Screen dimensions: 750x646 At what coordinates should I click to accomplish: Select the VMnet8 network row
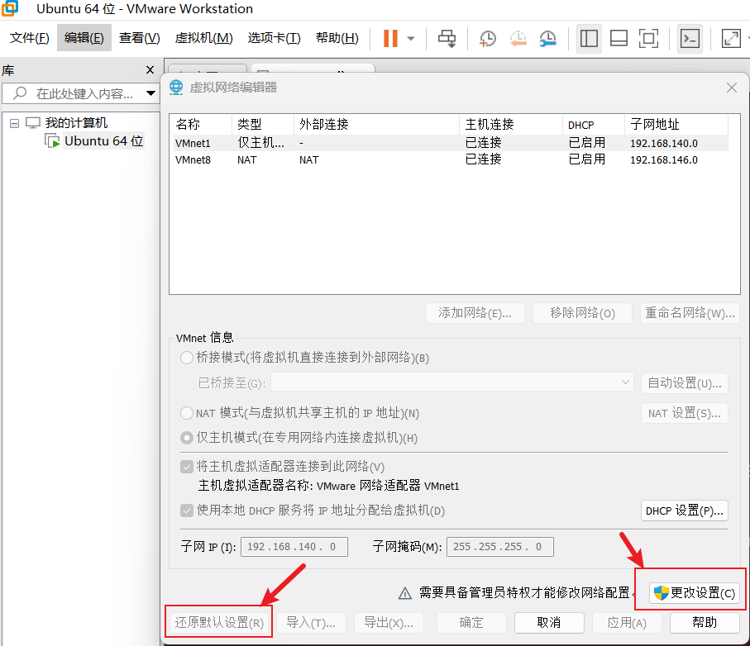[x=331, y=159]
